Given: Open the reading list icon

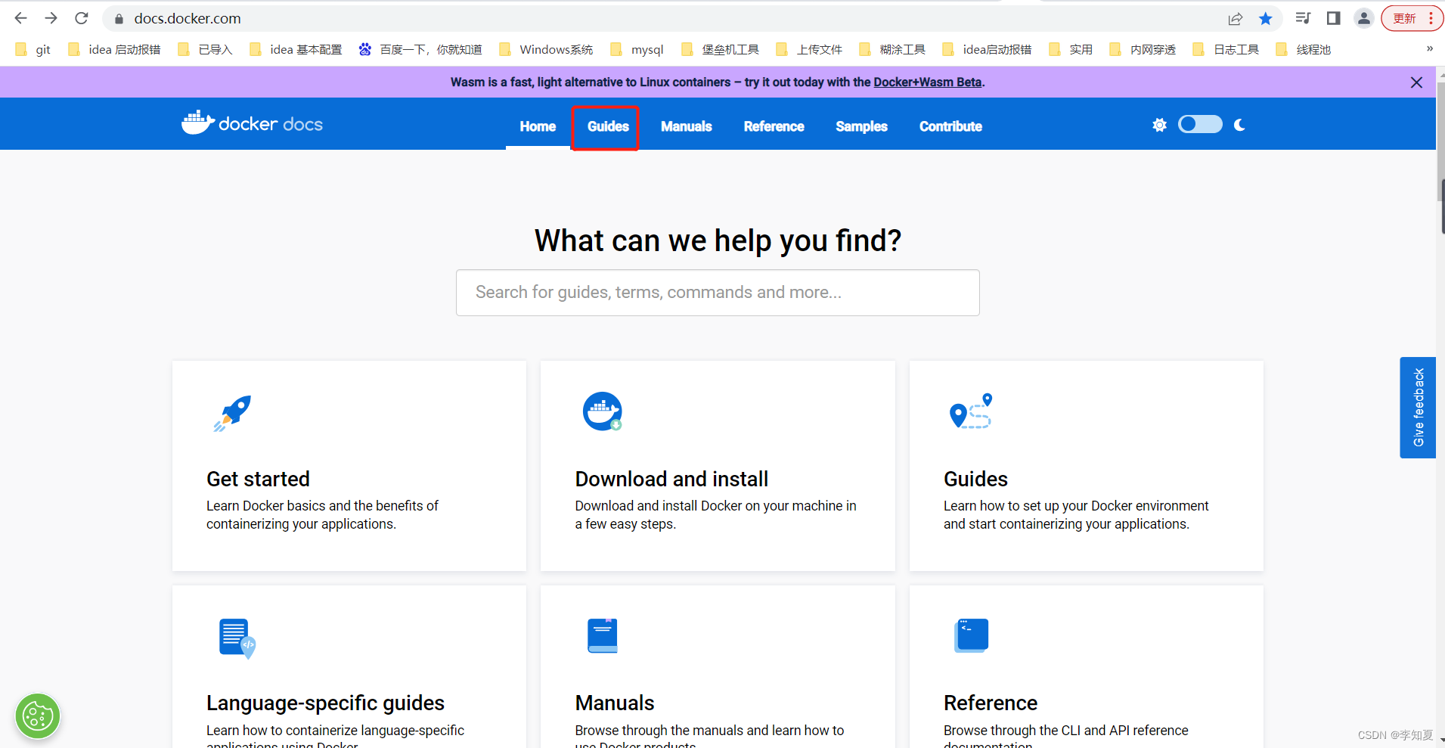Looking at the screenshot, I should click(1303, 18).
